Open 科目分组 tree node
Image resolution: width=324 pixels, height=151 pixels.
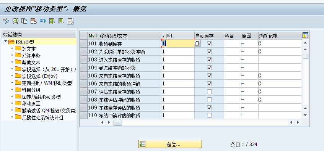point(31,90)
